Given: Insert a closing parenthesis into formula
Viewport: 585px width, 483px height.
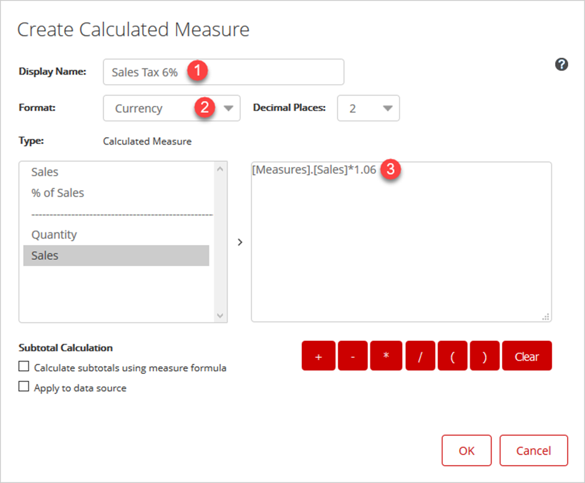Looking at the screenshot, I should click(485, 356).
